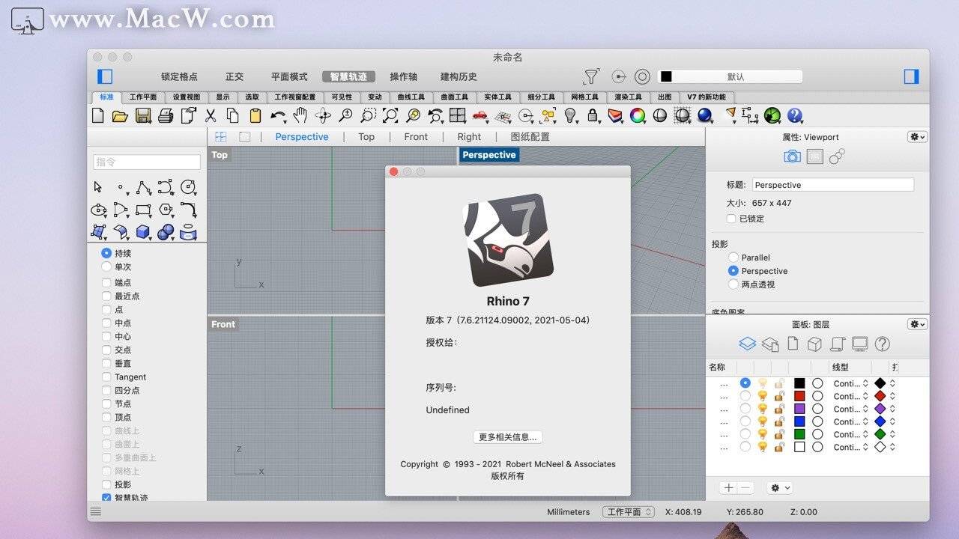Select the Front viewport tab

point(416,137)
